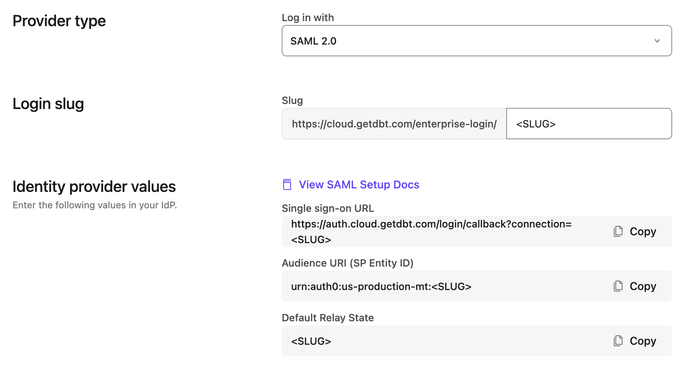Image resolution: width=687 pixels, height=376 pixels.
Task: Click the 'Identity provider values' heading
Action: coord(94,187)
